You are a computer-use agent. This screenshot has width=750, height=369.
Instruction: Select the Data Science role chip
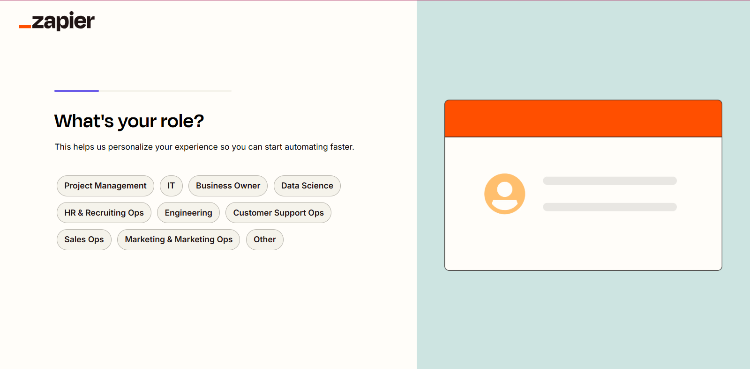click(307, 186)
